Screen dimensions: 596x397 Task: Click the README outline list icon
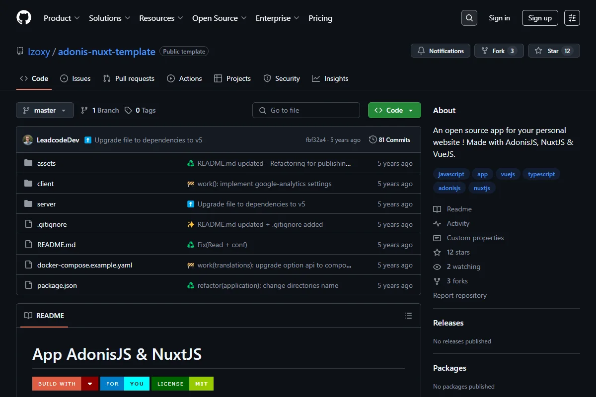pyautogui.click(x=408, y=316)
